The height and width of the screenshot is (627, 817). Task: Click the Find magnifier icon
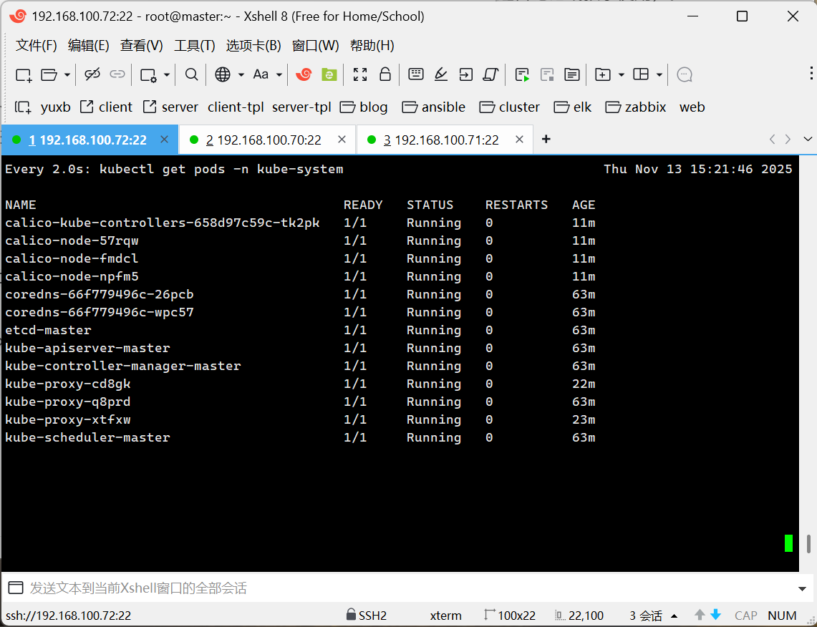point(191,74)
